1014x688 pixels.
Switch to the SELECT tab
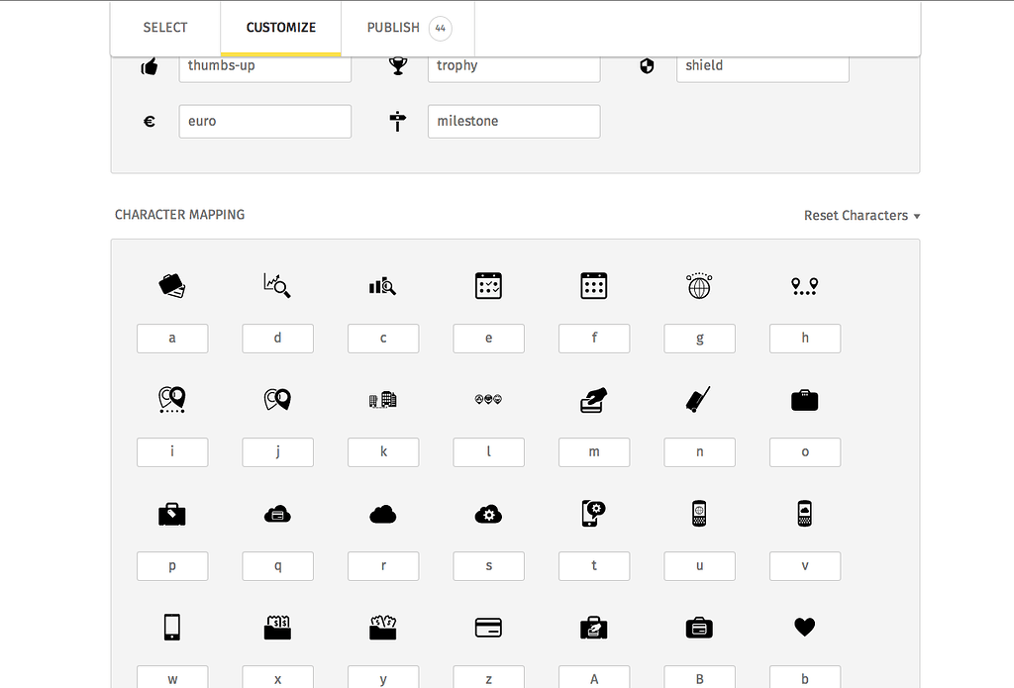[165, 27]
